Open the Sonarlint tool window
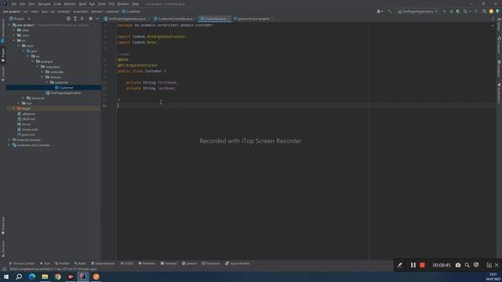 click(x=211, y=263)
